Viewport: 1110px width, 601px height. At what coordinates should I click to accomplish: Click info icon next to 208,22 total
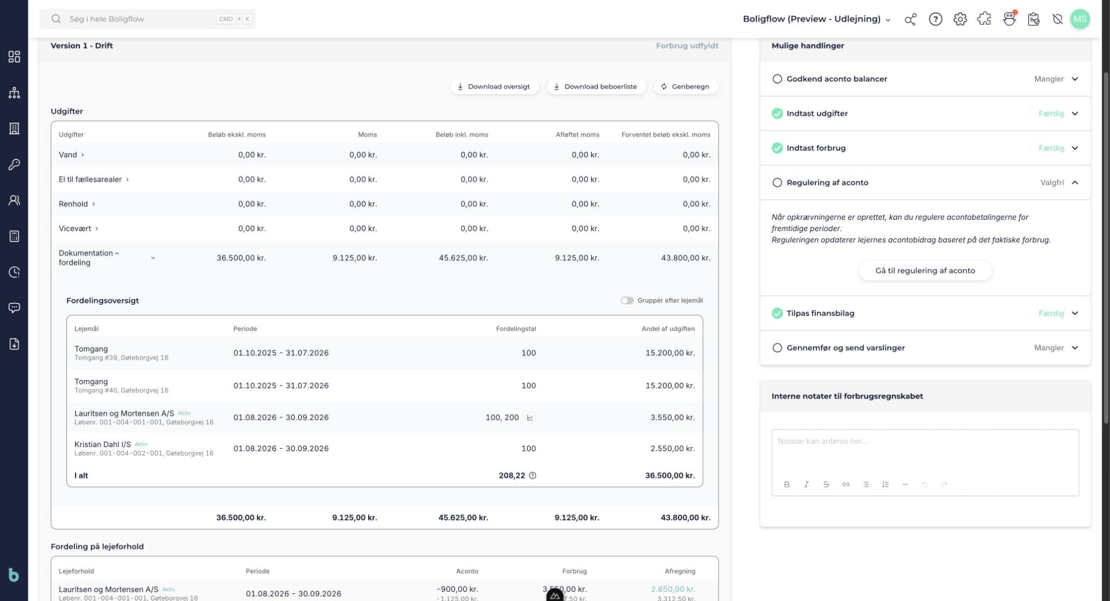(x=532, y=475)
